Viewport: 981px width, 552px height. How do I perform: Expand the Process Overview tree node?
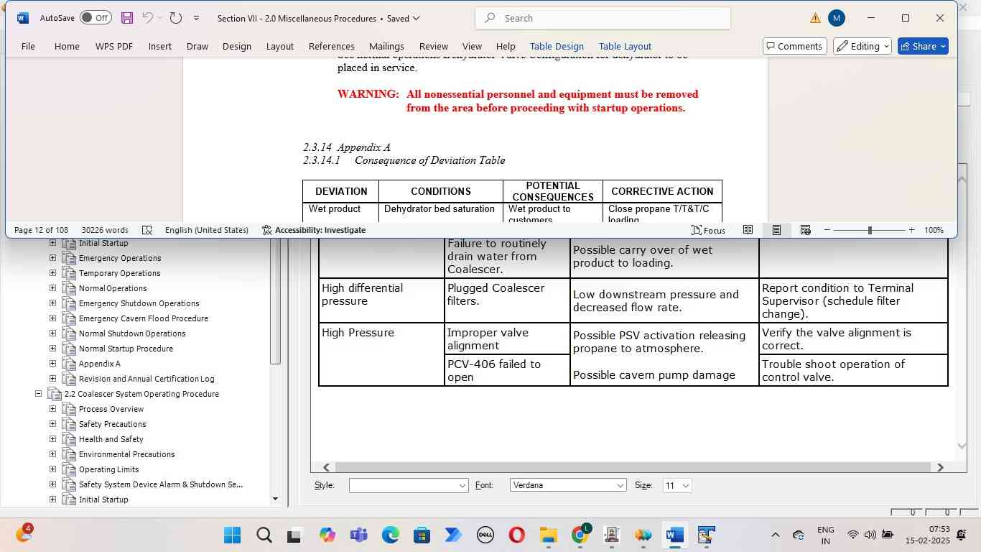tap(52, 409)
